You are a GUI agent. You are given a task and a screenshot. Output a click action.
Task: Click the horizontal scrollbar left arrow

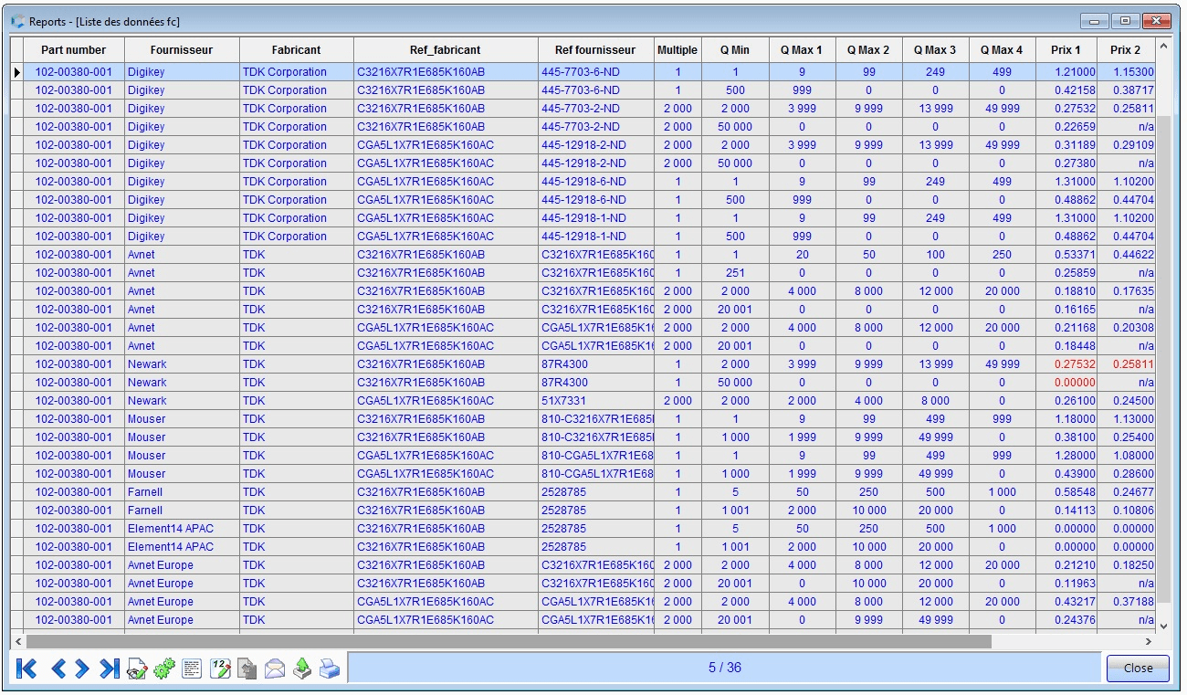tap(18, 642)
